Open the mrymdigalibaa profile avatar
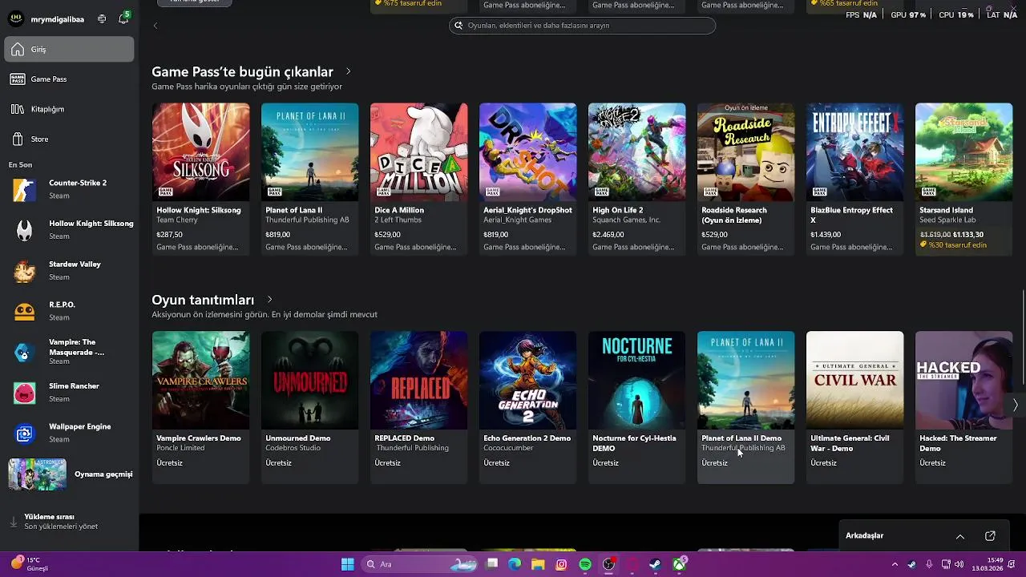Image resolution: width=1026 pixels, height=577 pixels. (15, 18)
